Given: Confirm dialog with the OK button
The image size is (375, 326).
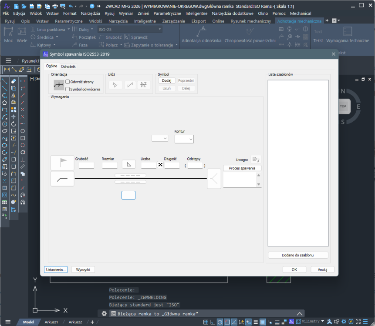Looking at the screenshot, I should pyautogui.click(x=294, y=269).
